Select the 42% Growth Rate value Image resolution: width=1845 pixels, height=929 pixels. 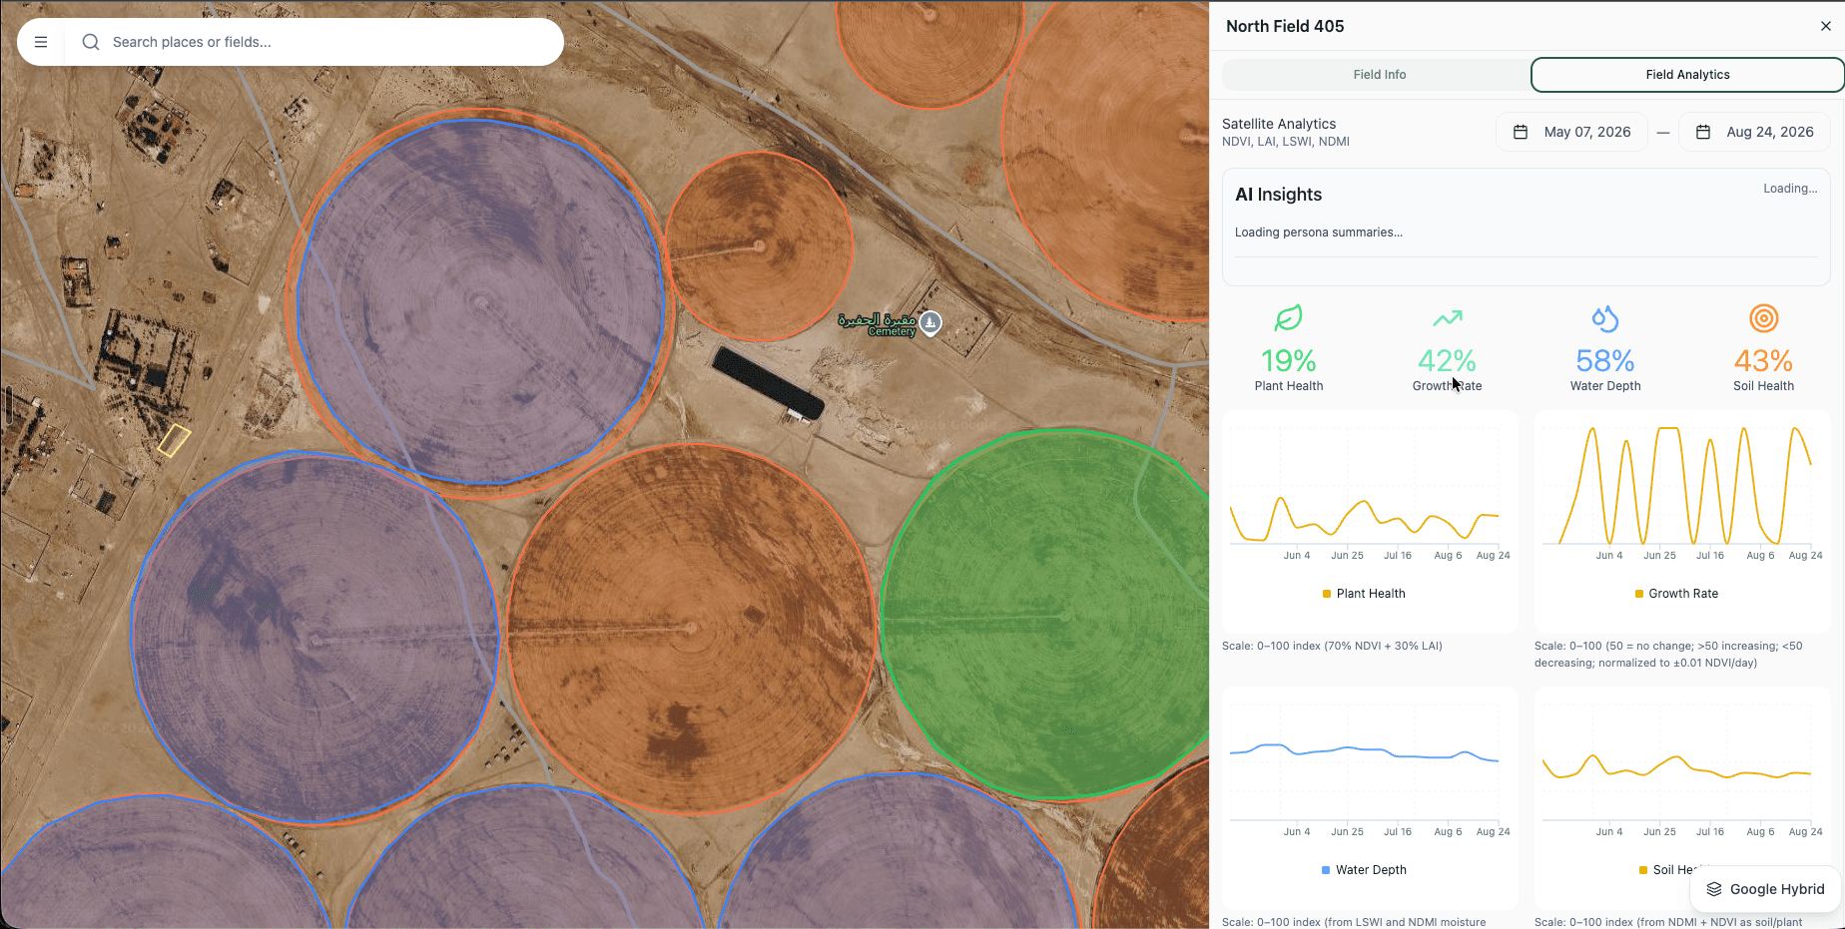(x=1448, y=360)
